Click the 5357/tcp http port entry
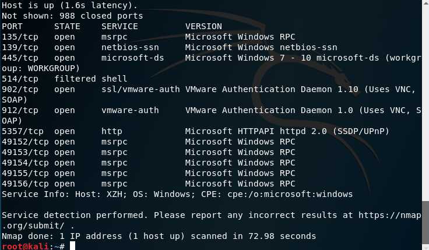Viewport: 429px width, 250px height. pos(22,132)
